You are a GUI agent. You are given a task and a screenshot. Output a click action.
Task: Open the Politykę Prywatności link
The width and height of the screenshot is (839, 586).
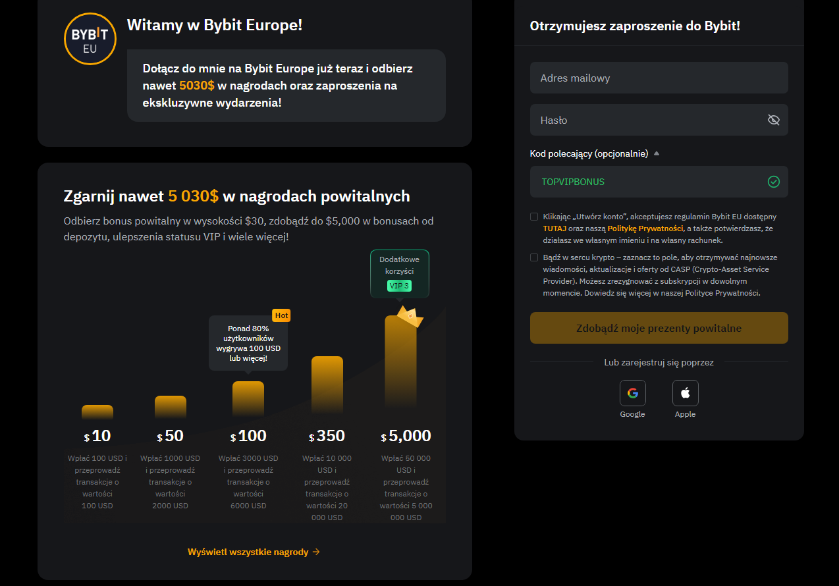click(x=645, y=228)
